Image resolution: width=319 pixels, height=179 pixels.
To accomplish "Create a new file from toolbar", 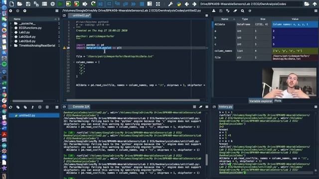I will 11,4.
